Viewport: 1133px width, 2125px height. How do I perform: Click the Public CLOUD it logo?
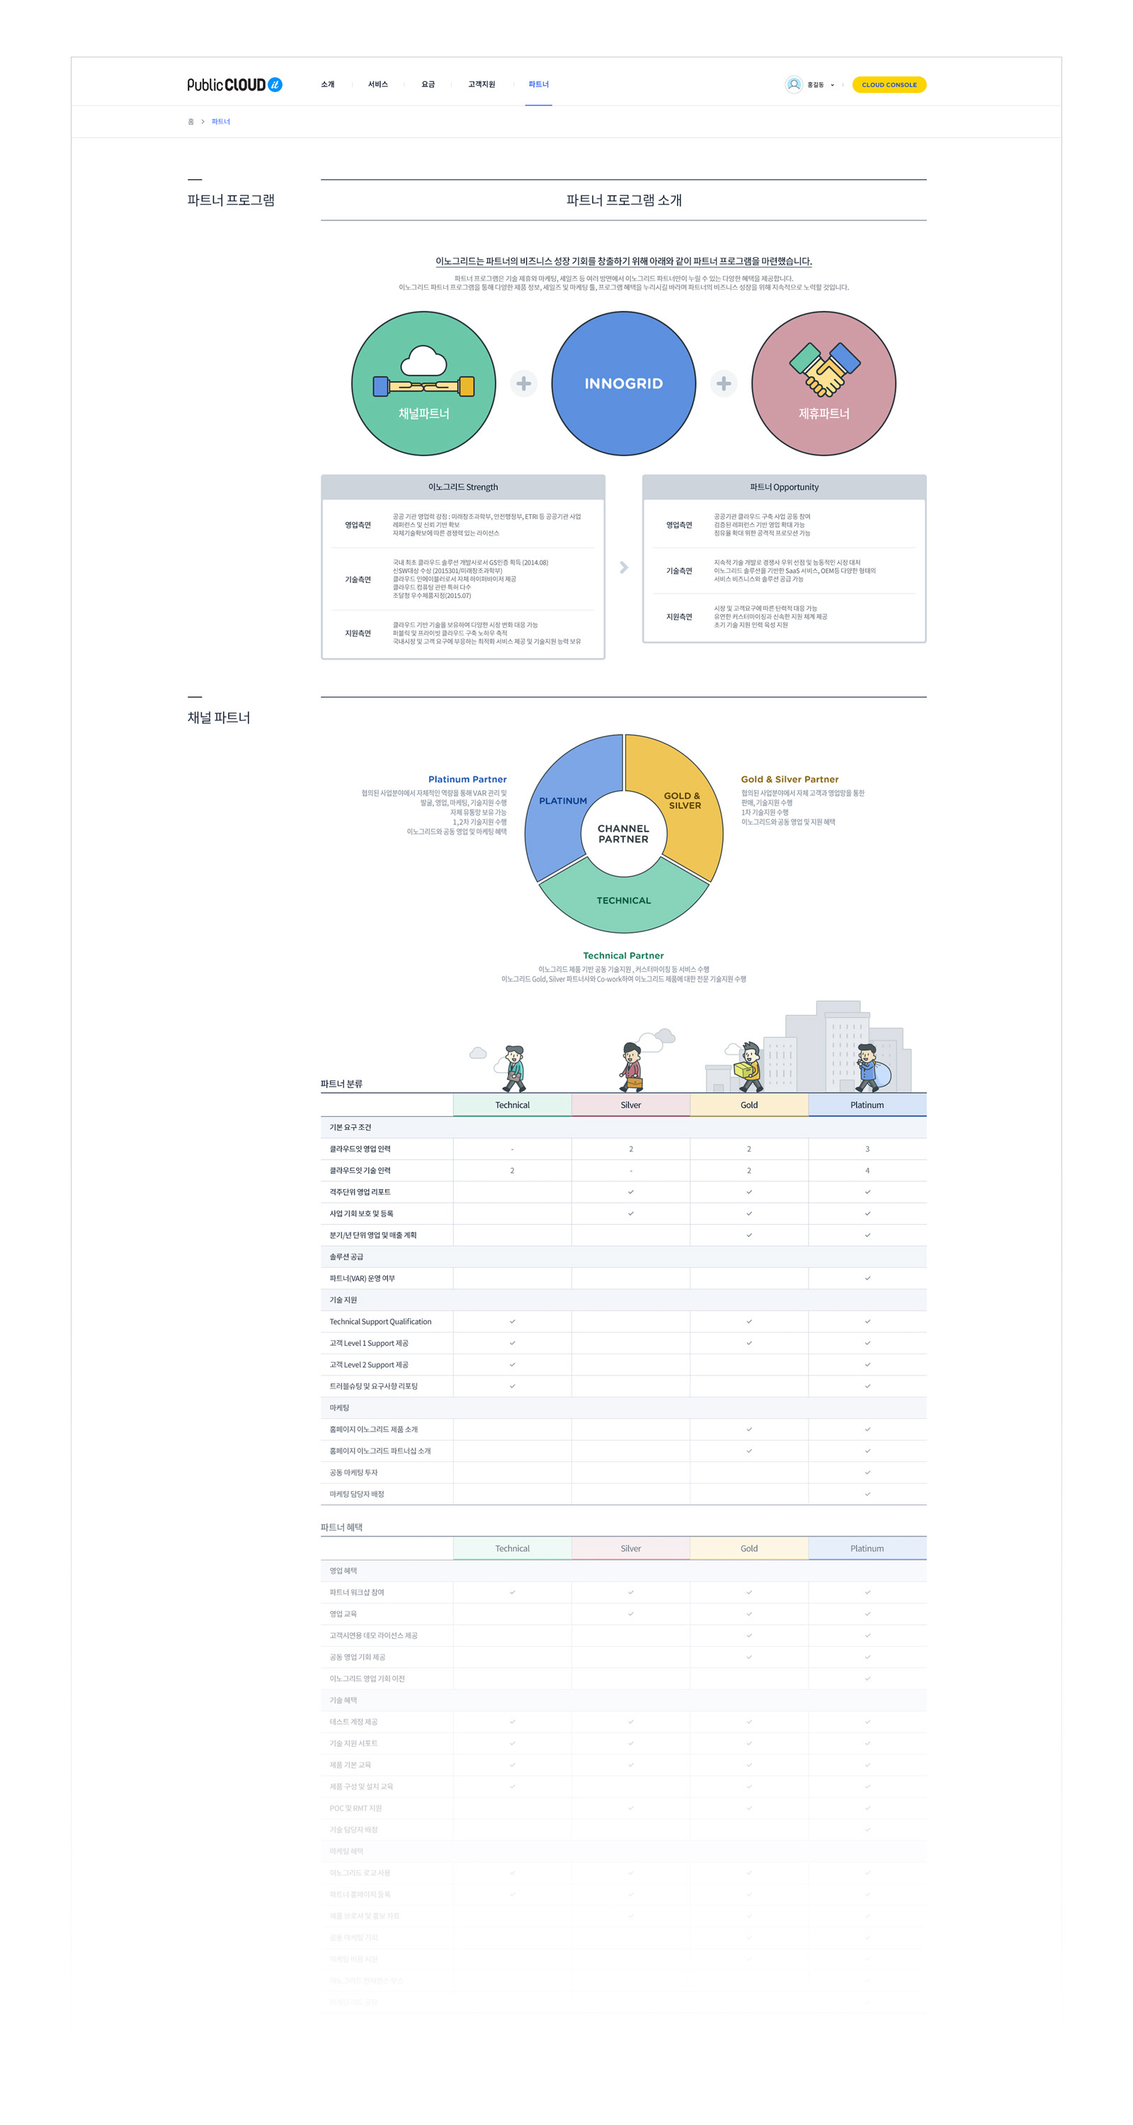pos(234,84)
